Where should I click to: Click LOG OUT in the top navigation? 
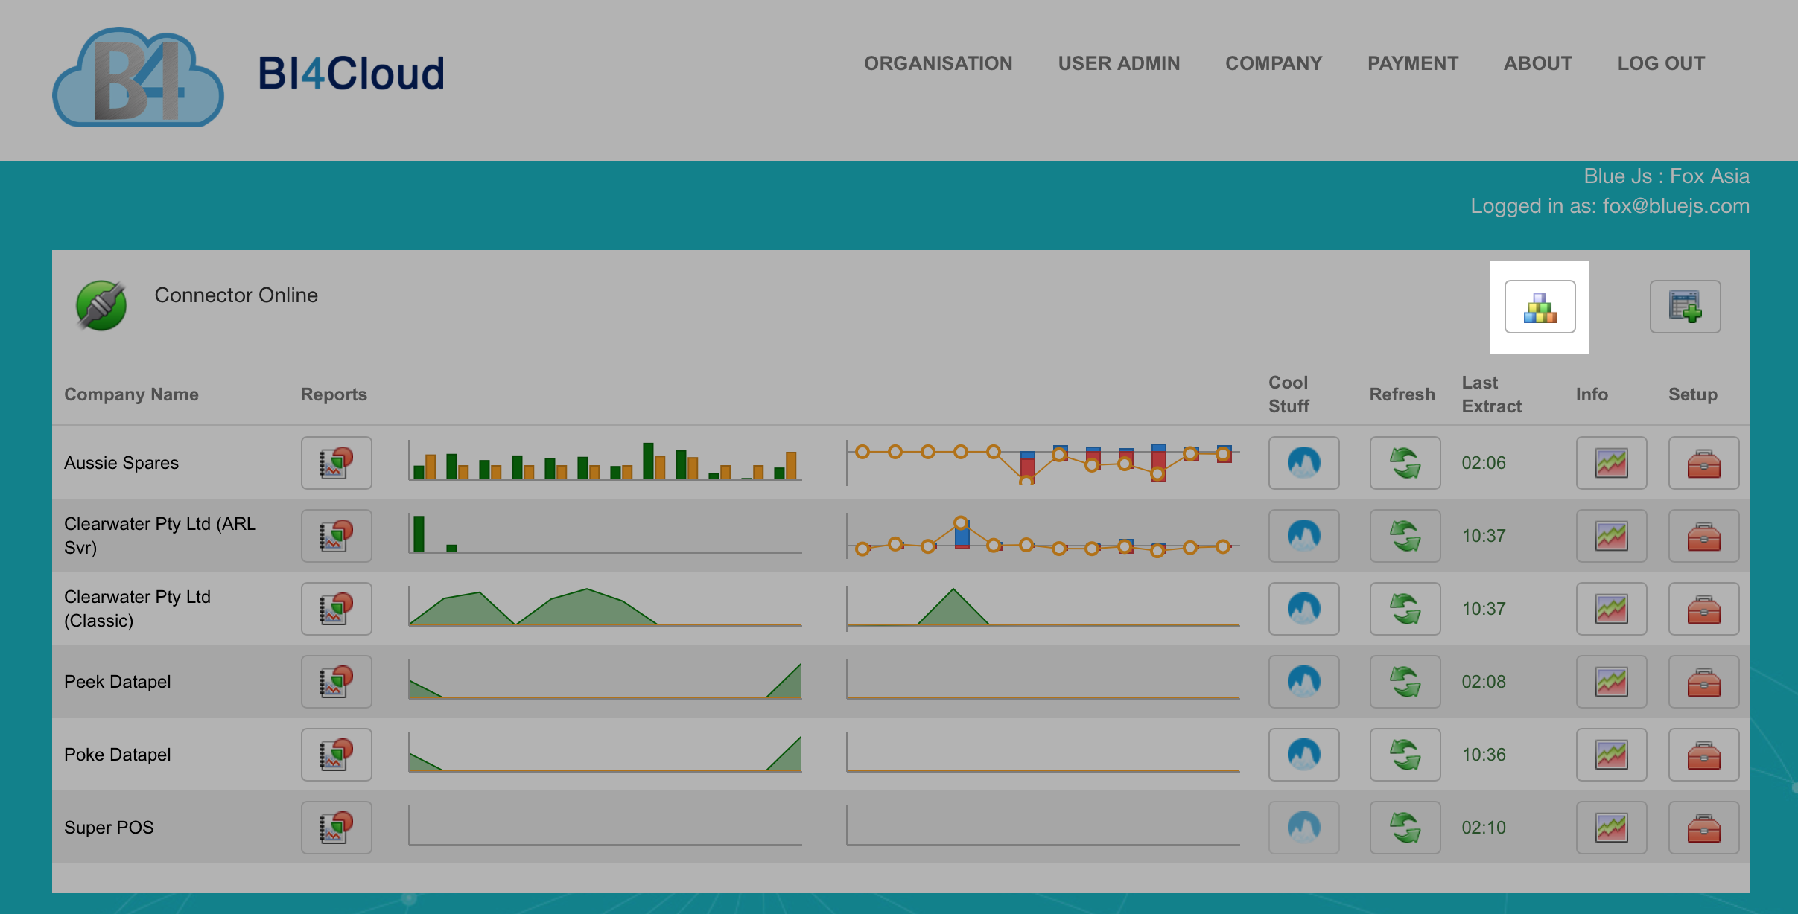1661,63
